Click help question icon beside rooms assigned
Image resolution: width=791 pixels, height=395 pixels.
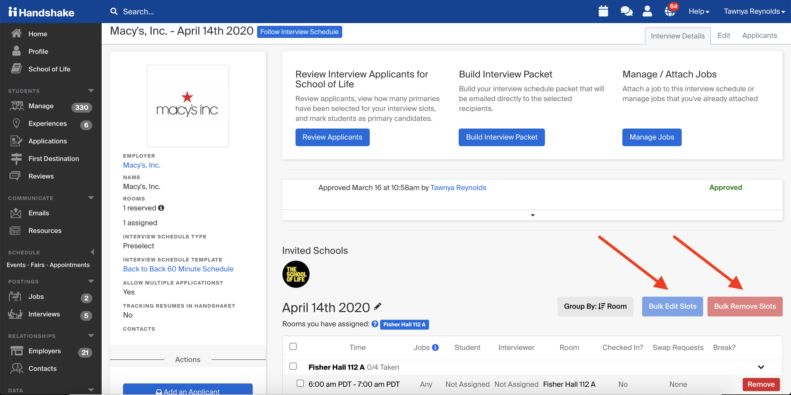[x=375, y=324]
